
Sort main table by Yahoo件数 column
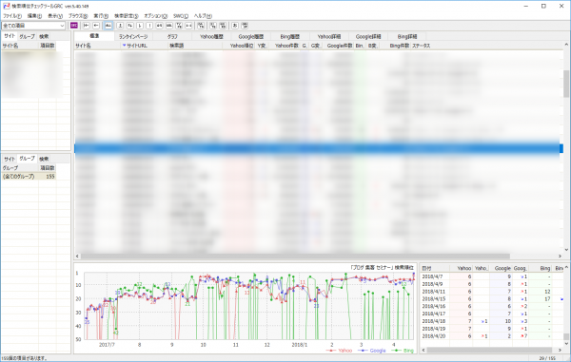tap(285, 46)
